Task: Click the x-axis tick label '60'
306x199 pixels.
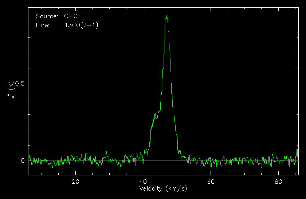Action: [x=211, y=182]
